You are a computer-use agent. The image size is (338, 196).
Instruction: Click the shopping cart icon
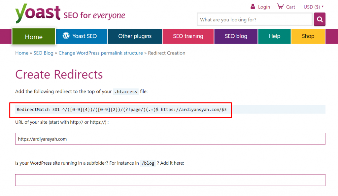pos(280,7)
